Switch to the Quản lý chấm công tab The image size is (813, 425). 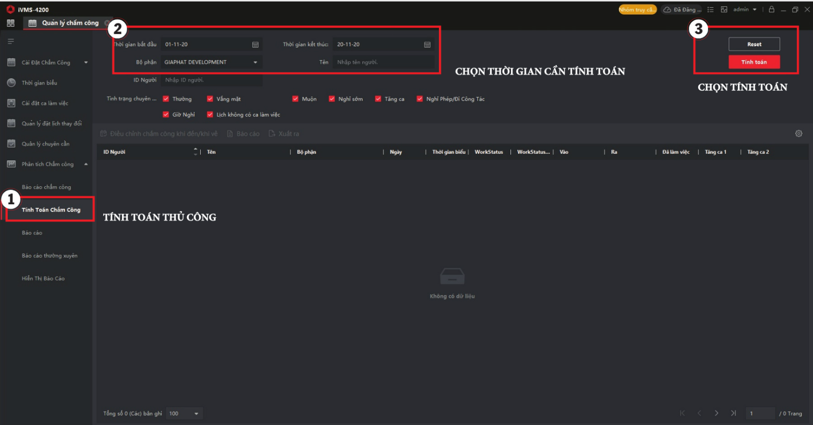70,23
